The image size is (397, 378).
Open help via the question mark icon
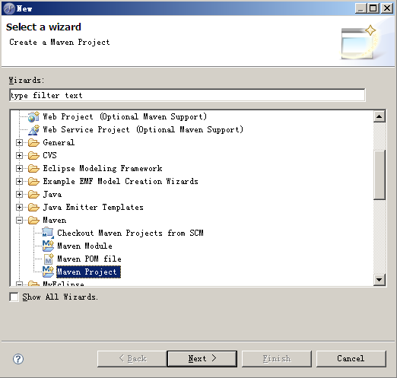[18, 359]
